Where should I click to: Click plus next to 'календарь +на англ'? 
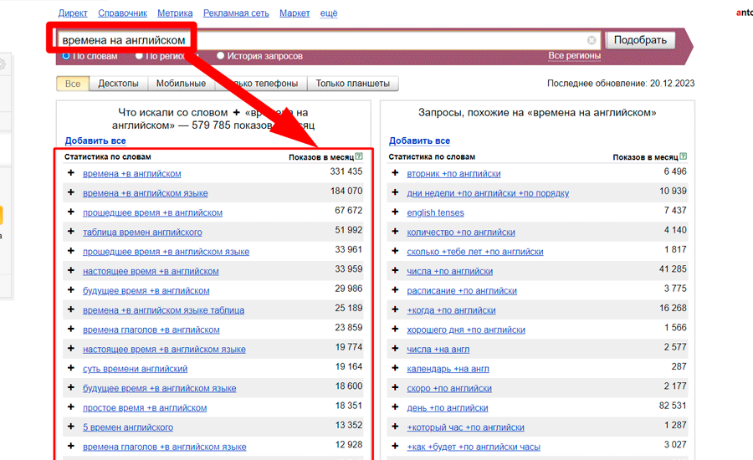(395, 368)
